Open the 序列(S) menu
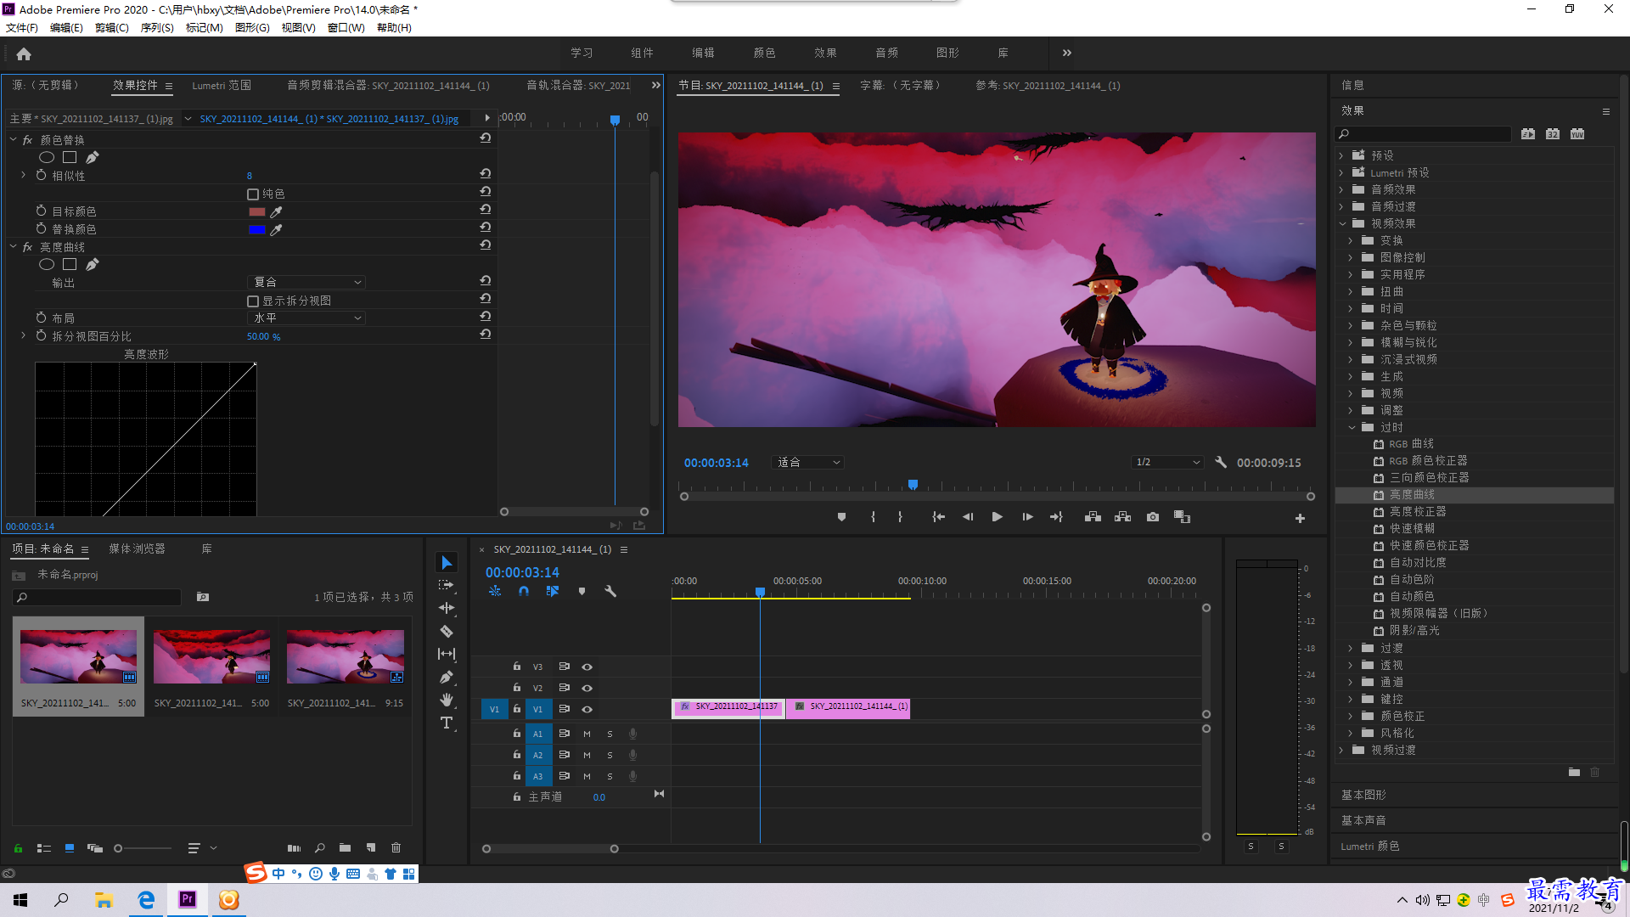The height and width of the screenshot is (917, 1630). pos(157,28)
